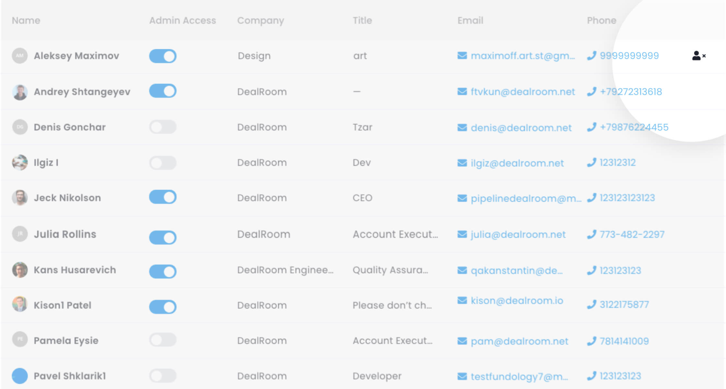This screenshot has width=726, height=389.
Task: Click phone icon next to 3122175877
Action: [x=591, y=304]
